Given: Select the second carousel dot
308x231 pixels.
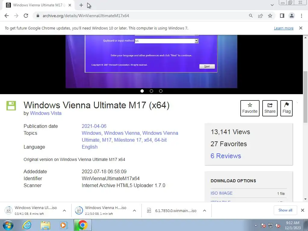Looking at the screenshot, I should tap(151, 91).
